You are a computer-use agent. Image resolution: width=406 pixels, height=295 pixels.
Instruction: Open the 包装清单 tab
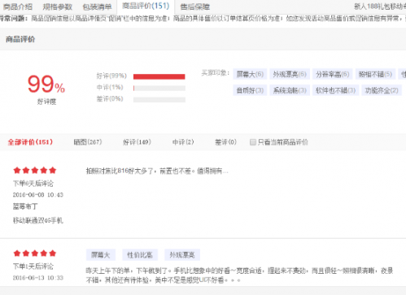tap(97, 7)
